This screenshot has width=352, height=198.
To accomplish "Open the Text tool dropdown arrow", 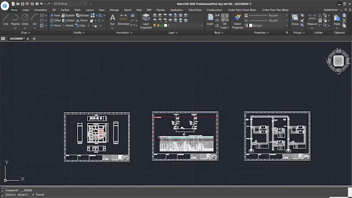I will point(112,28).
